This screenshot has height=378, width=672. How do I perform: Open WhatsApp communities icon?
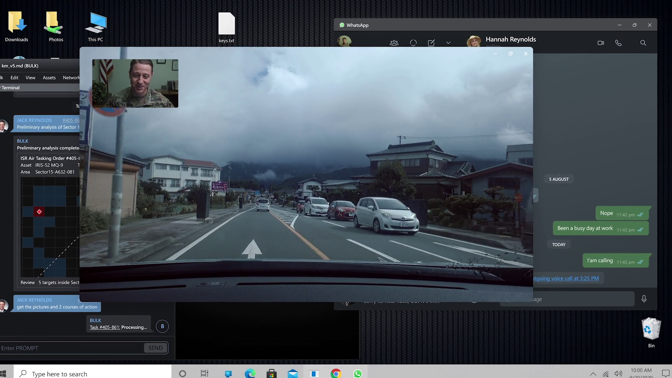click(x=394, y=43)
